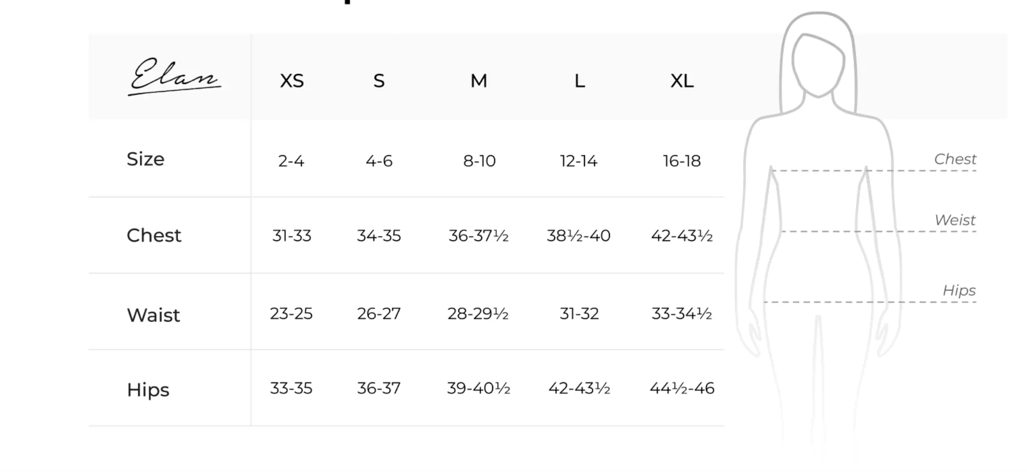The height and width of the screenshot is (472, 1027).
Task: Click the 36-37½ chest measurement cell
Action: [x=479, y=236]
